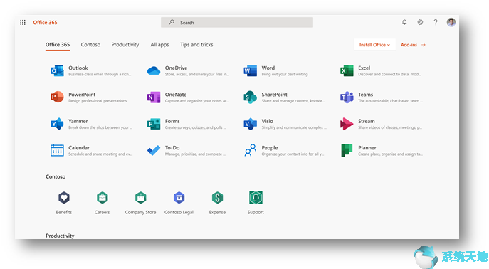This screenshot has width=489, height=269.
Task: Open the SharePoint app icon
Action: (250, 97)
